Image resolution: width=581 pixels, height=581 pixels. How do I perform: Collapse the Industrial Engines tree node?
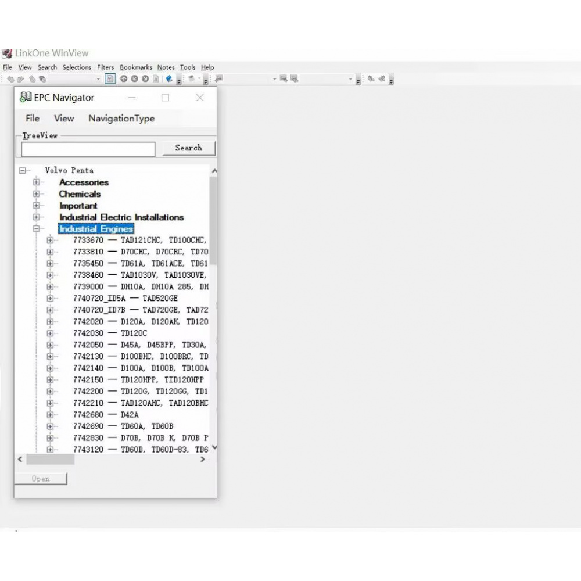(37, 229)
